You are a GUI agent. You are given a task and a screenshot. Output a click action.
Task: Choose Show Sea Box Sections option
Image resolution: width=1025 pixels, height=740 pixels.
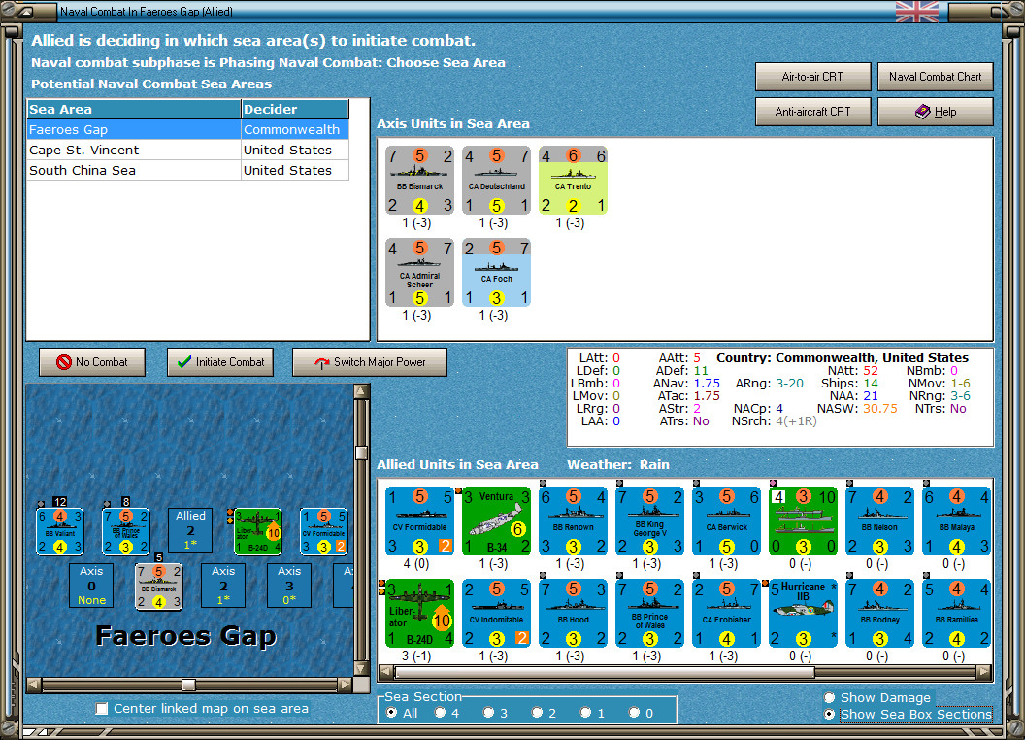[x=830, y=715]
